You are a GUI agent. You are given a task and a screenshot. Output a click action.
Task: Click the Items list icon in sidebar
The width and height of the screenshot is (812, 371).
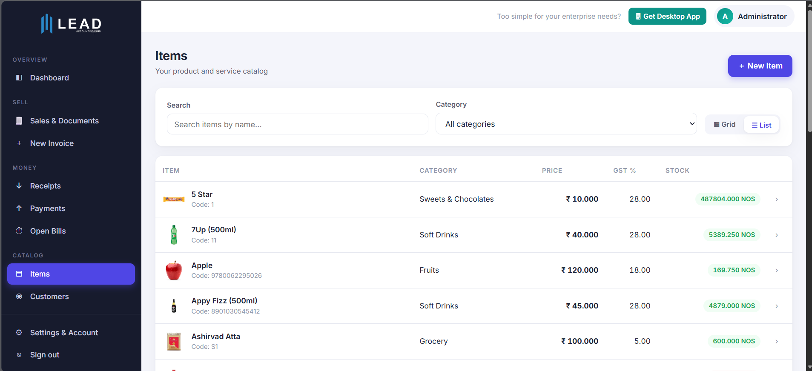pos(19,274)
